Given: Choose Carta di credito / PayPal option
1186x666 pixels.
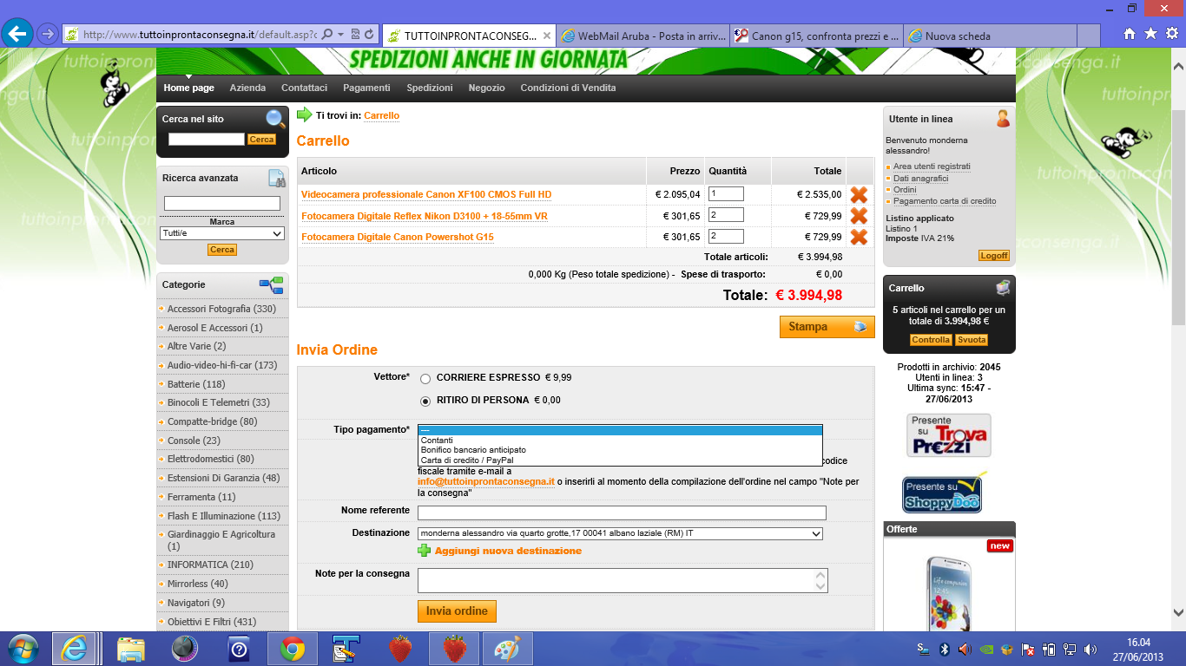Looking at the screenshot, I should [620, 460].
